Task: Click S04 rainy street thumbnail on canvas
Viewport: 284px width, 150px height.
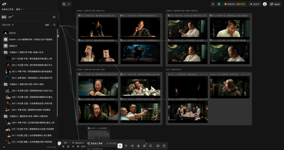Action: (140, 53)
